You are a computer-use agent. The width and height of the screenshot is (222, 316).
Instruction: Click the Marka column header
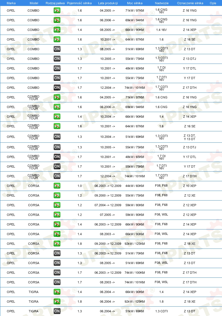point(11,3)
